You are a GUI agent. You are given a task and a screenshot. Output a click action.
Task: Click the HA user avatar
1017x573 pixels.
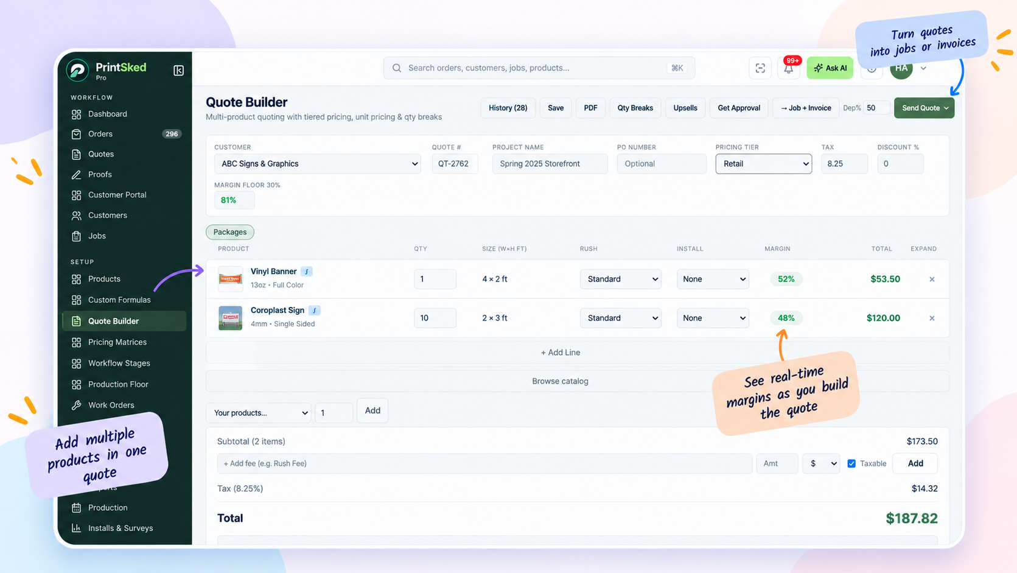(901, 68)
